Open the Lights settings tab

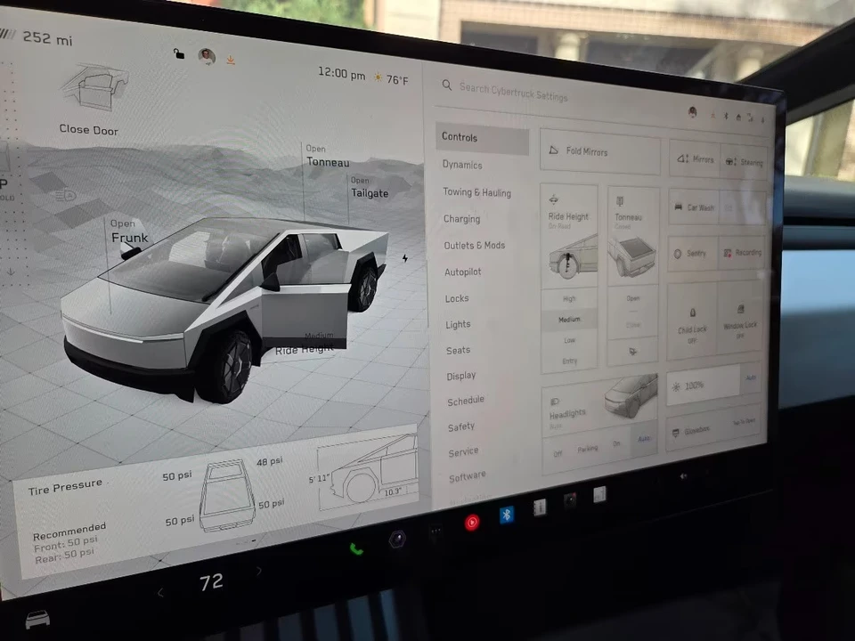click(x=458, y=324)
